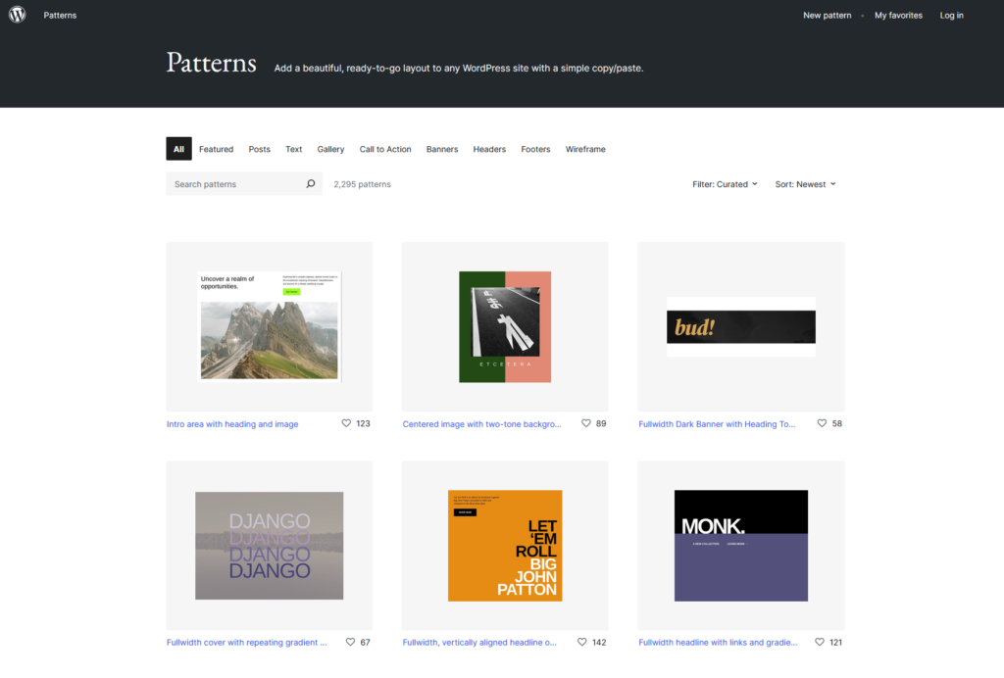Click the mountain image pattern thumbnail
Image resolution: width=1004 pixels, height=678 pixels.
pos(270,327)
